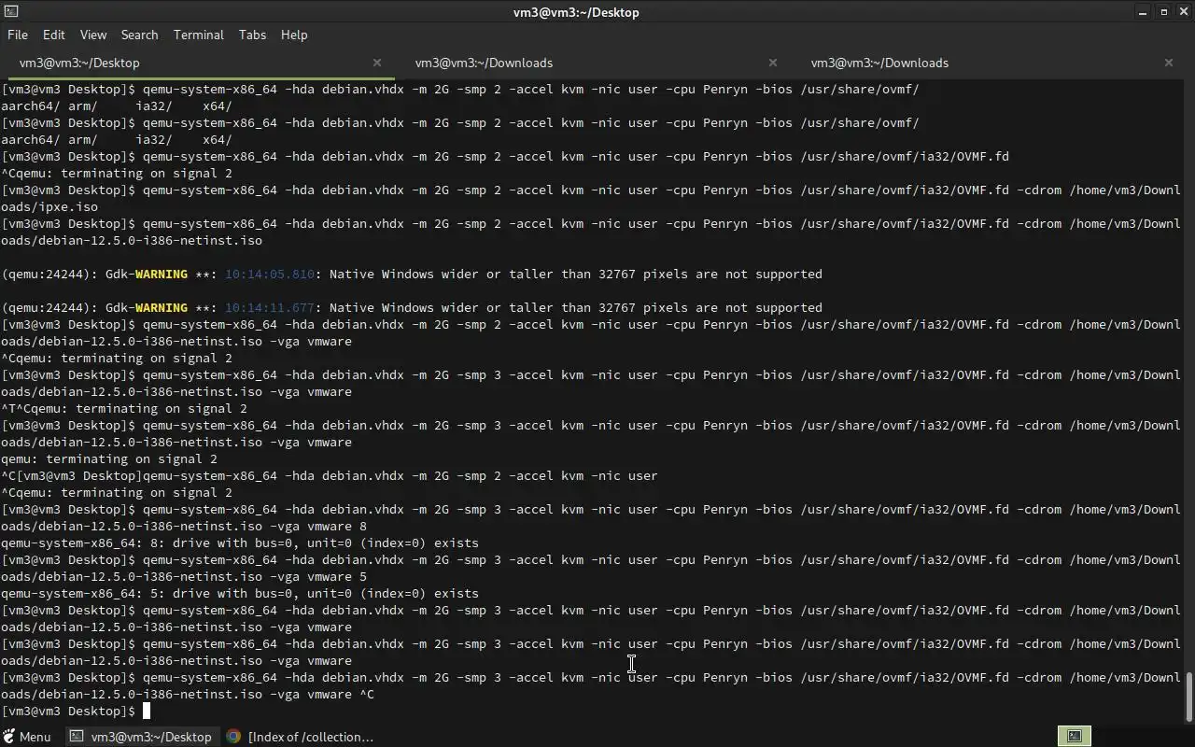Close the middle ~/Downloads terminal tab
The height and width of the screenshot is (747, 1195).
773,63
